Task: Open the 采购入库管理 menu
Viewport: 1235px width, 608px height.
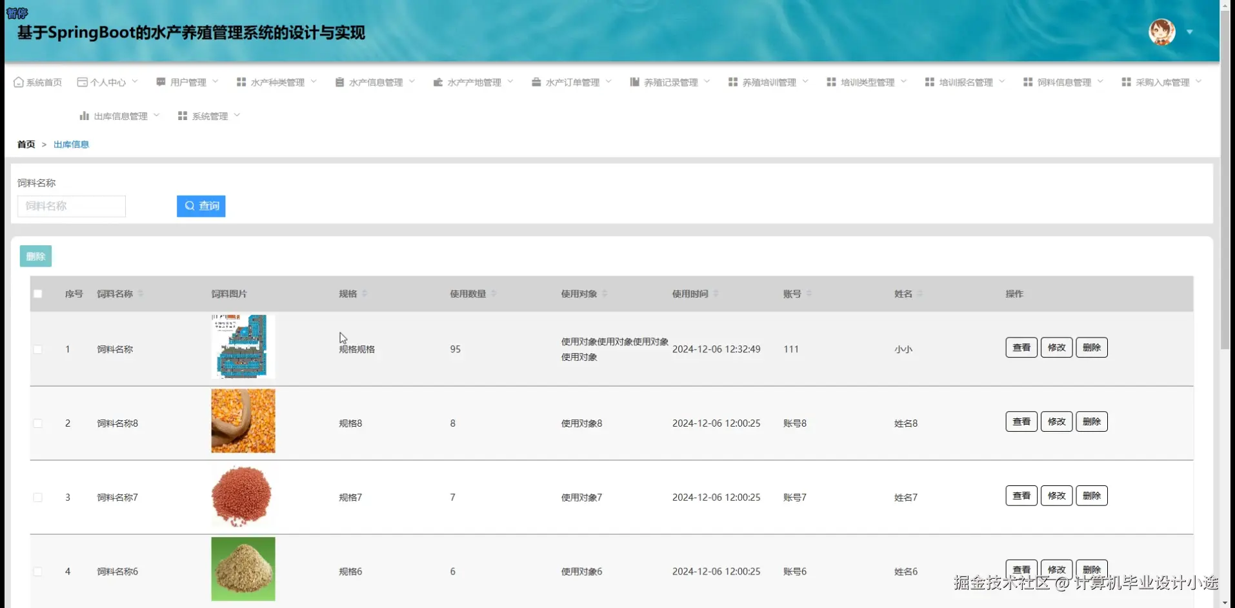Action: [x=1161, y=82]
